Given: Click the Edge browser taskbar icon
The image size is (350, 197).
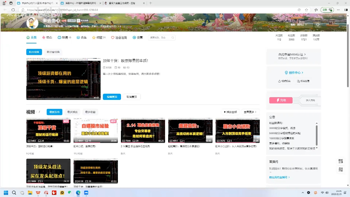Looking at the screenshot, I should [x=78, y=193].
